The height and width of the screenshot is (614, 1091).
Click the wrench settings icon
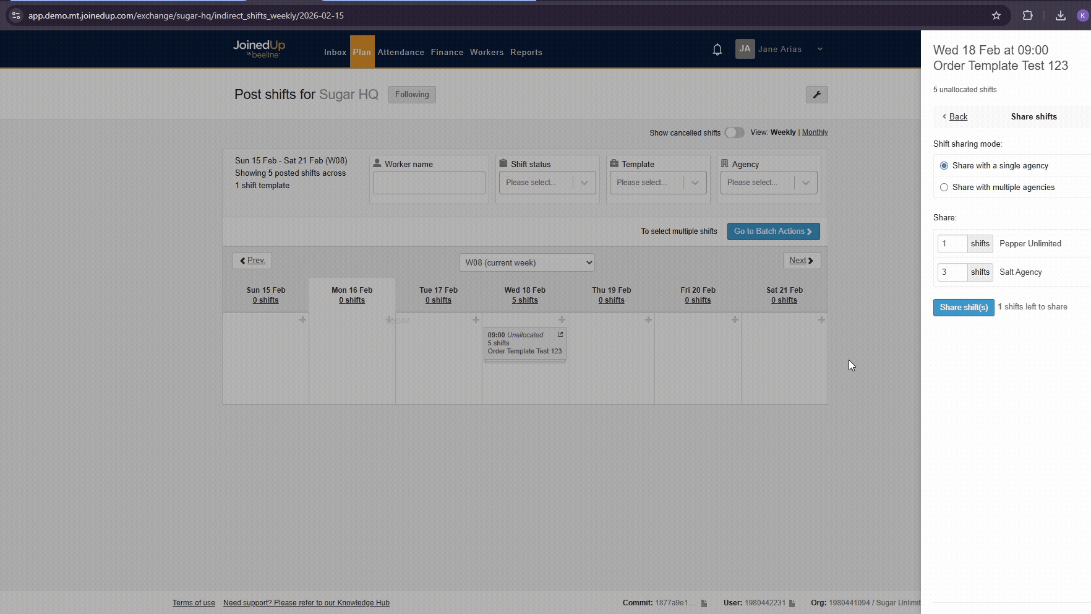pyautogui.click(x=816, y=95)
